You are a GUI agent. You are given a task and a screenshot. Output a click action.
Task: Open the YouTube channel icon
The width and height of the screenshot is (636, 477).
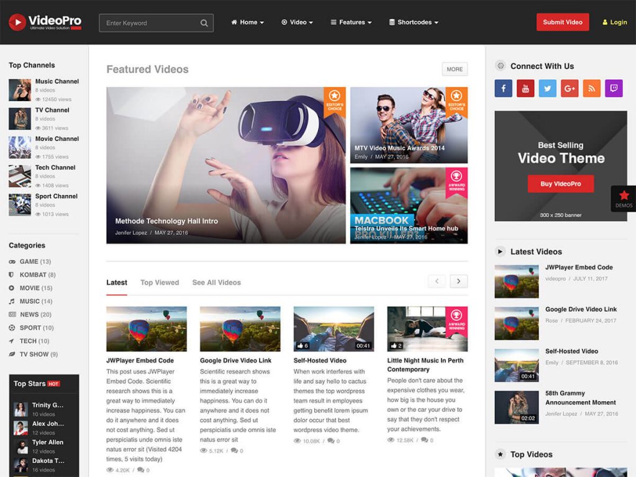coord(525,88)
